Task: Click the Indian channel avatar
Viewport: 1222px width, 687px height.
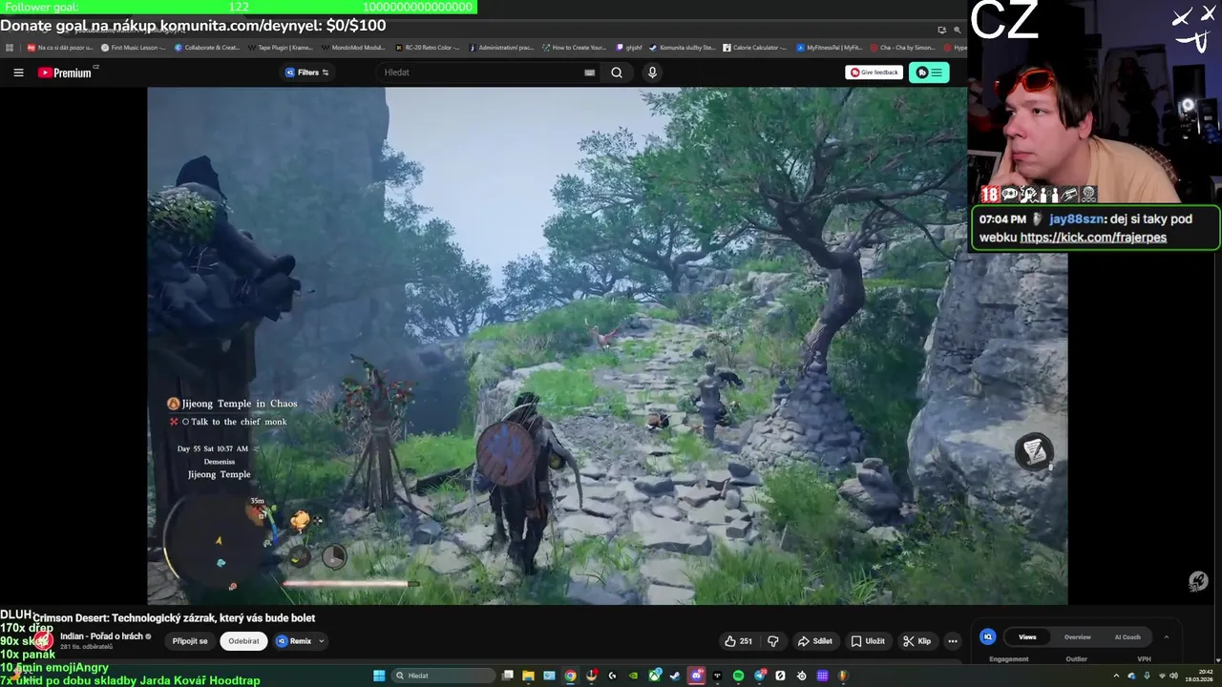Action: (x=42, y=640)
